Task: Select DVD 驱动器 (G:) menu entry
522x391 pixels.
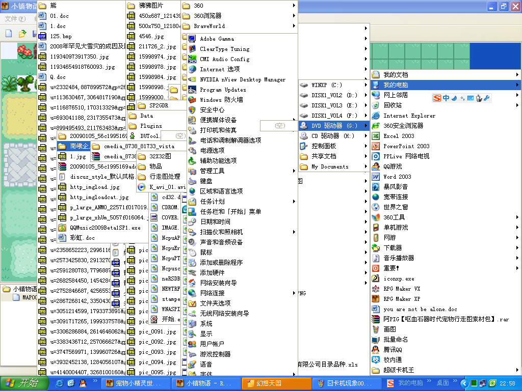Action: point(334,126)
